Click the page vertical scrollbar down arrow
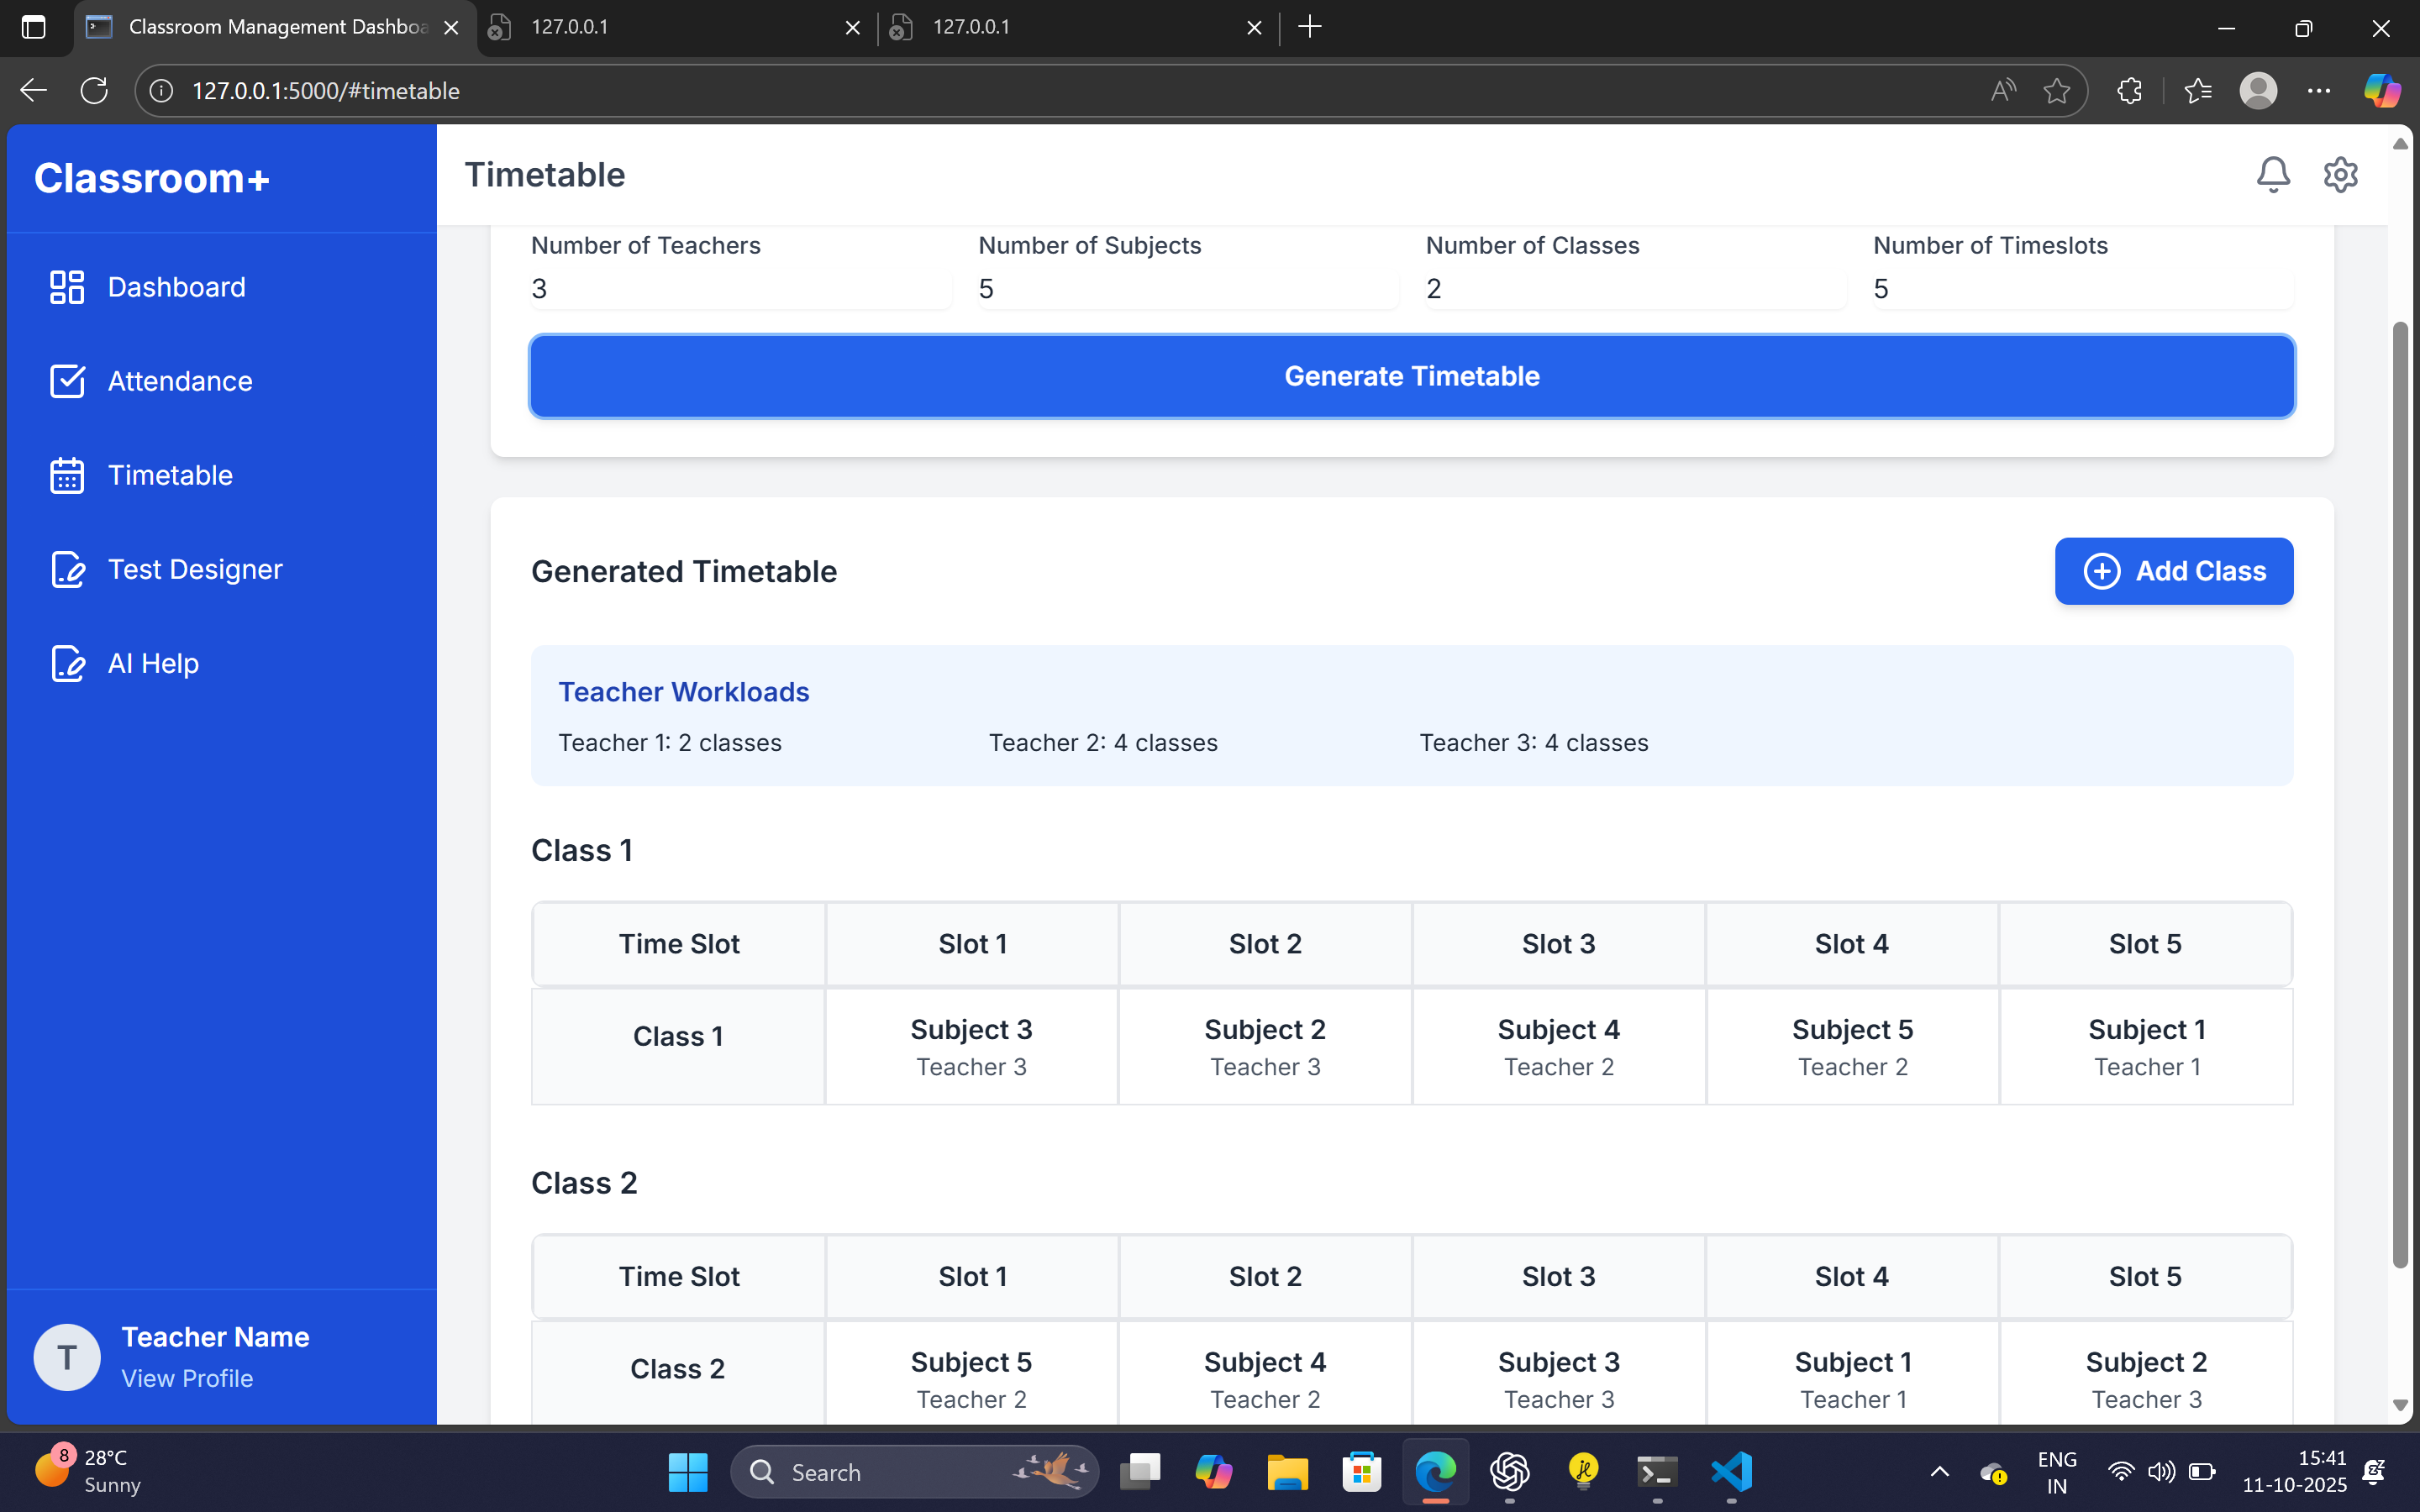This screenshot has width=2420, height=1512. (2400, 1405)
